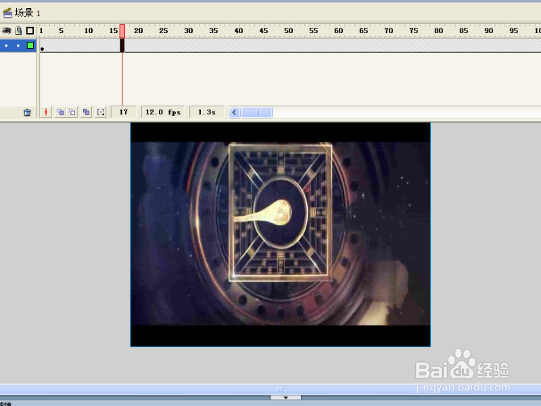Click the 12.0 fps frame rate field
Screen dimensions: 541x406
tap(163, 112)
